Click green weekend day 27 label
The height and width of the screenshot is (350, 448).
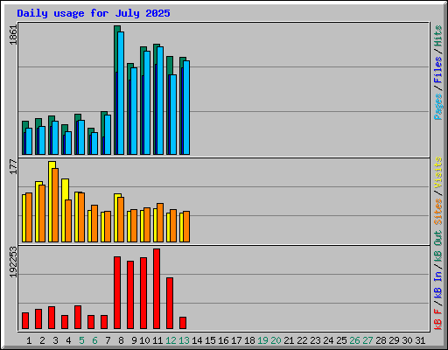click(x=367, y=340)
